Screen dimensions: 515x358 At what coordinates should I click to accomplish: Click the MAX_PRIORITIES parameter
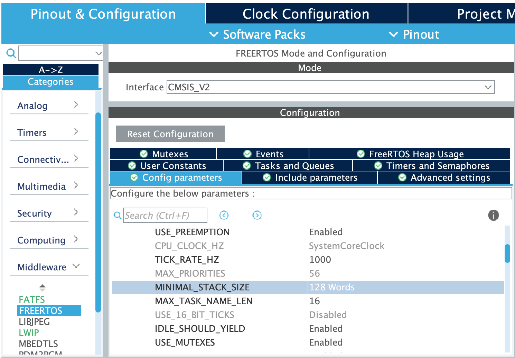coord(190,273)
